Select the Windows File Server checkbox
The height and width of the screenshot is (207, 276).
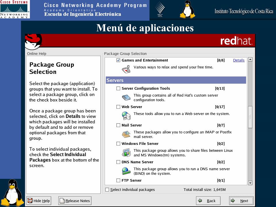pyautogui.click(x=118, y=144)
